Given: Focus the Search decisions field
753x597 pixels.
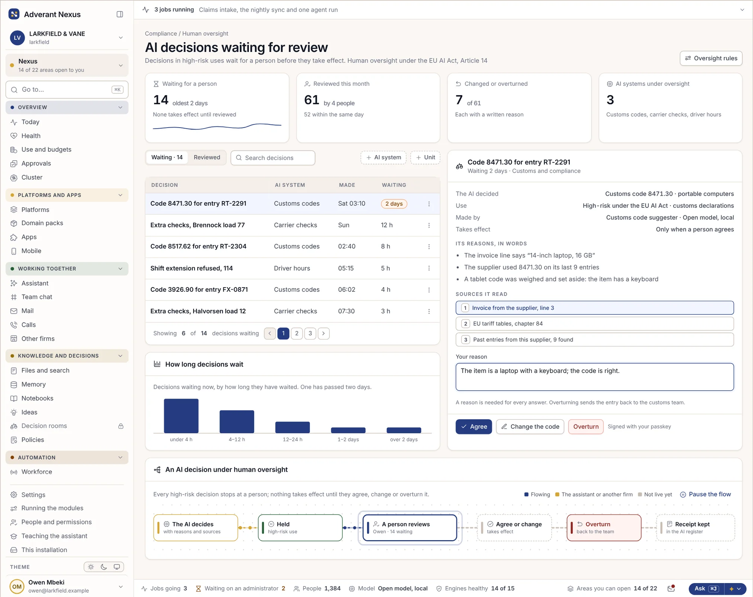Looking at the screenshot, I should [273, 158].
